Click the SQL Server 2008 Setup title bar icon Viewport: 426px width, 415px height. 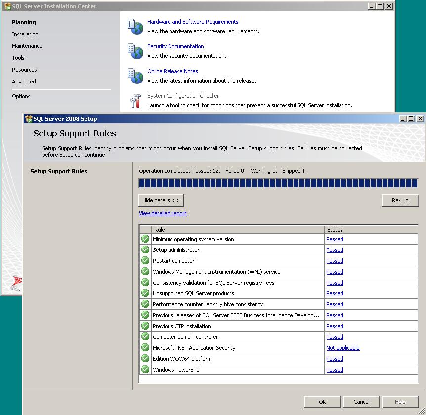[29, 119]
